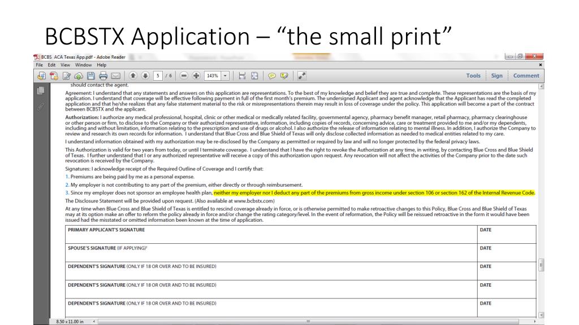Screen dimensions: 579x325
Task: Go to next page with down arrow
Action: pos(145,76)
